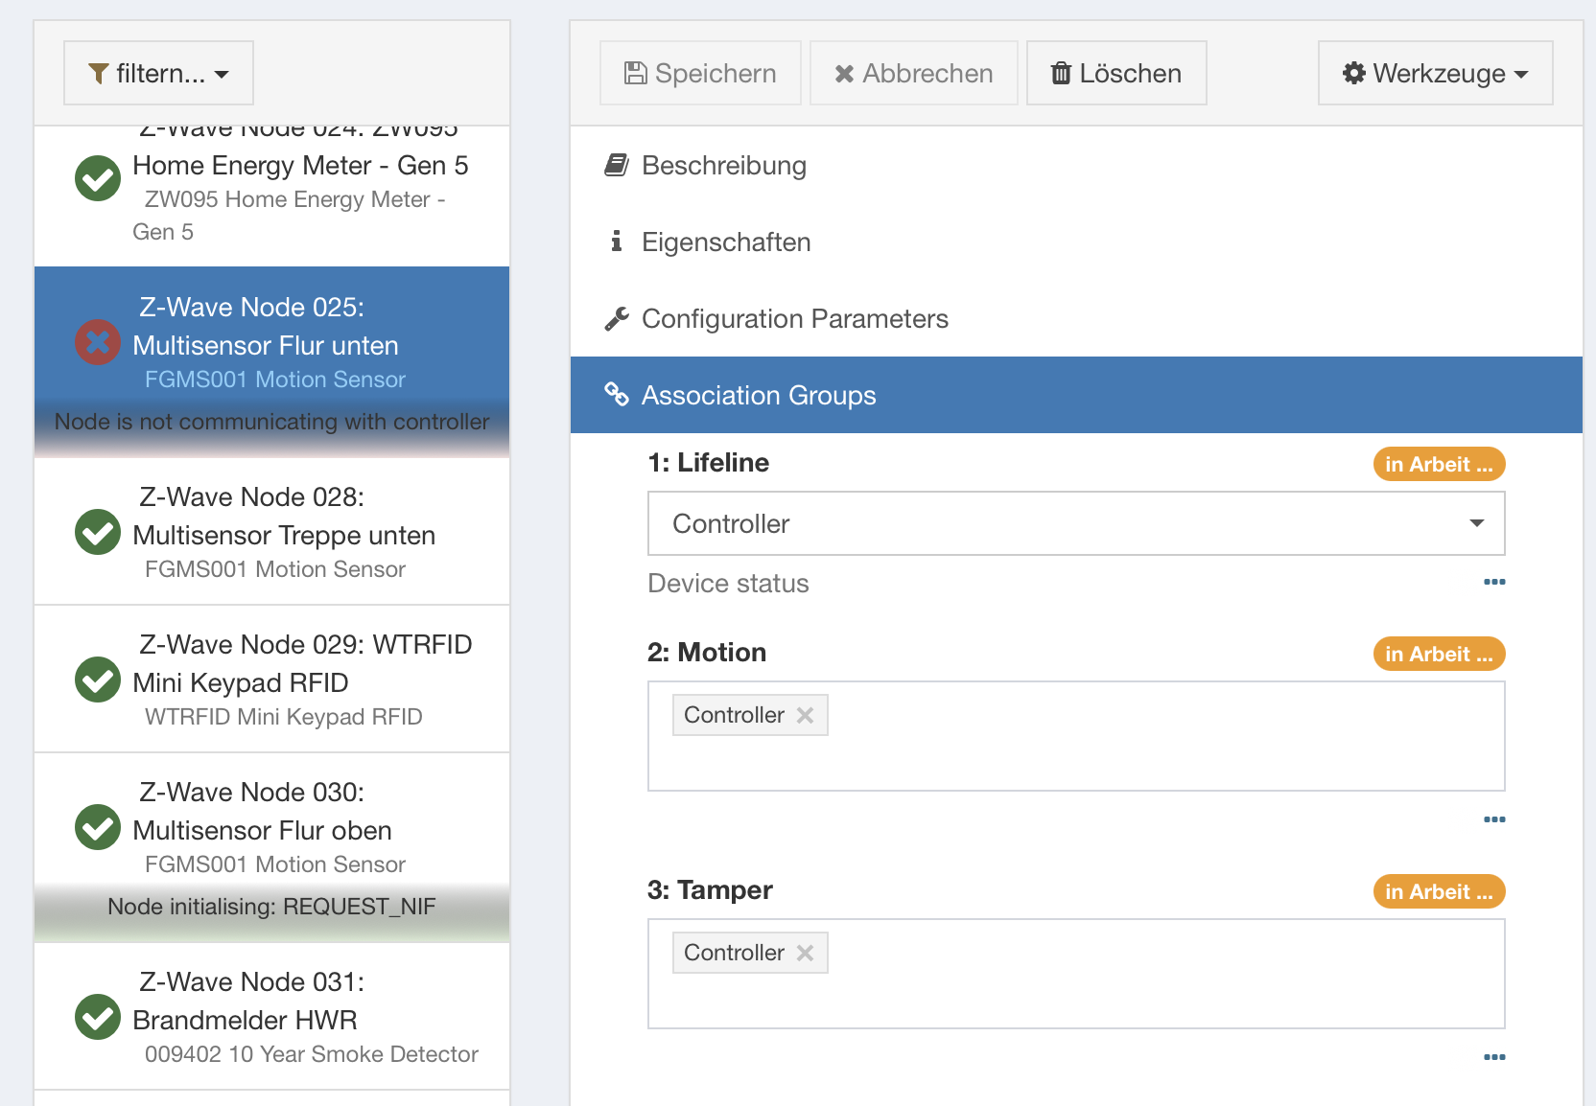Open the filtern dropdown

pos(158,73)
